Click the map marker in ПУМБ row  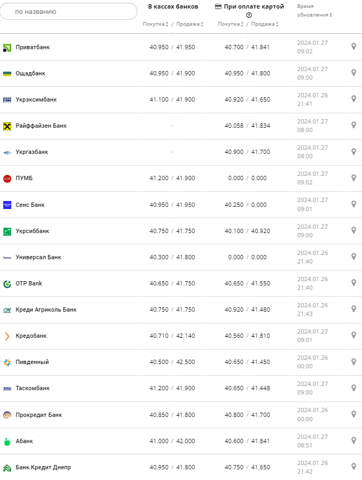(x=353, y=178)
